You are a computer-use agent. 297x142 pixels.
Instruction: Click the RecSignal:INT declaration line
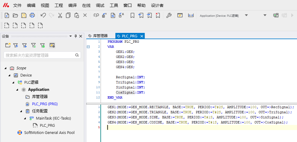[130, 77]
